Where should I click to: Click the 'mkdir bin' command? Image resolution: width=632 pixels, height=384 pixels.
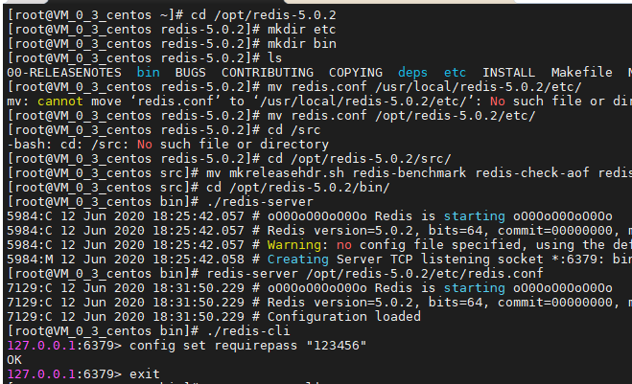[x=302, y=44]
